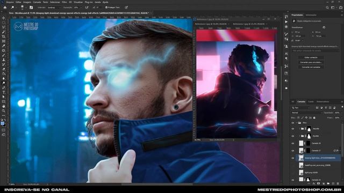This screenshot has height=193, width=344.
Task: Click Converter em camadas button
Action: [311, 67]
